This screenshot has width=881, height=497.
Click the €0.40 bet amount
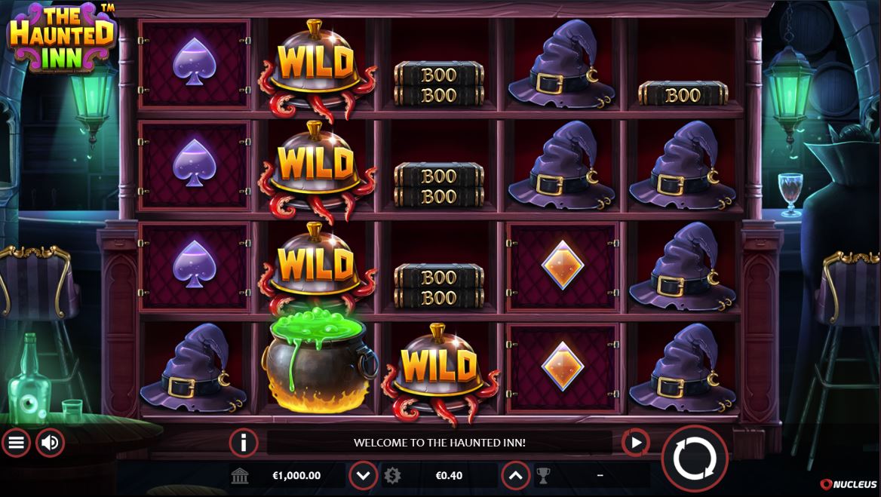(x=449, y=476)
